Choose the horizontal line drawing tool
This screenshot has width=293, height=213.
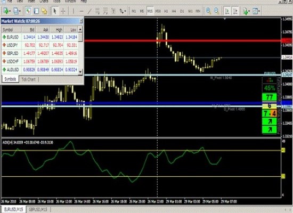pyautogui.click(x=82, y=11)
